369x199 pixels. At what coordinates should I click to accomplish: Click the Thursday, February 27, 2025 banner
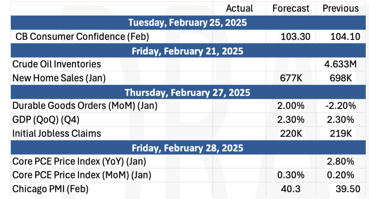(188, 92)
